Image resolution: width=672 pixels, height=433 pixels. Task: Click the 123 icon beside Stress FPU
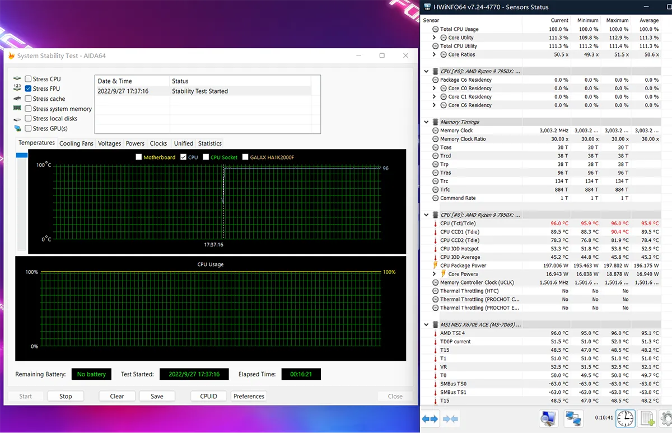[17, 89]
